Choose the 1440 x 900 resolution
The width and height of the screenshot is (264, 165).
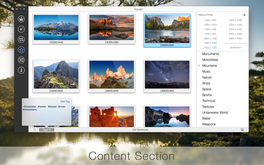tap(210, 34)
